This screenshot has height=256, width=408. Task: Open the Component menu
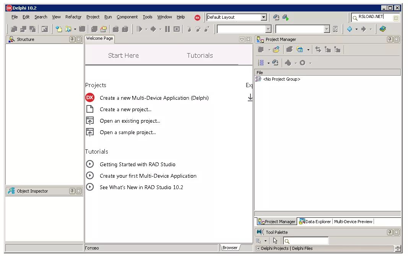pos(127,17)
